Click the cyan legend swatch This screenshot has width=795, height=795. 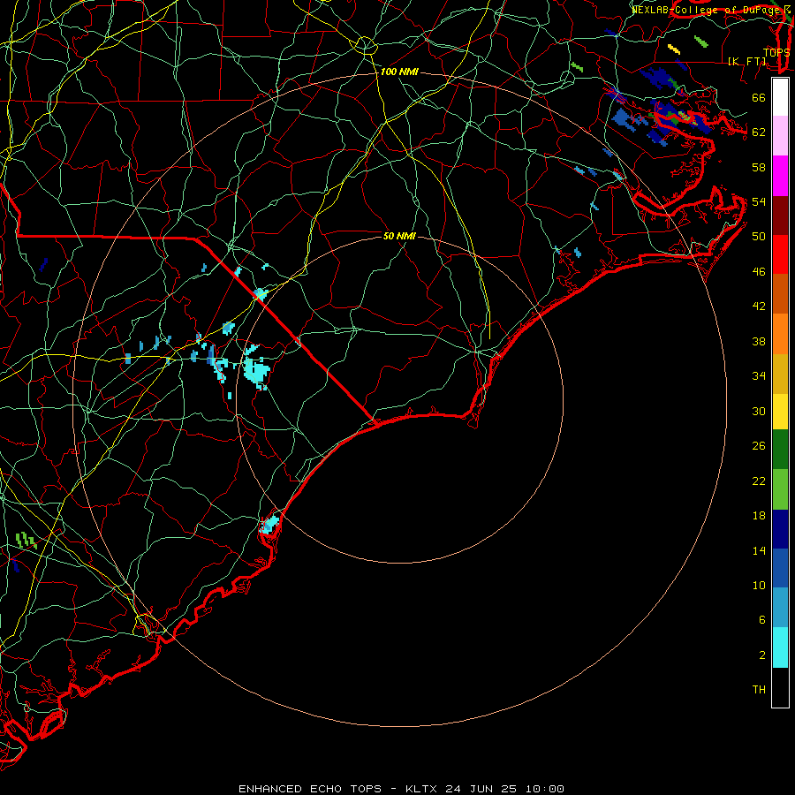[780, 647]
